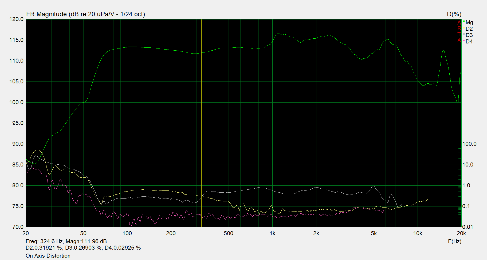Click the 1k frequency axis tick label
The width and height of the screenshot is (487, 260).
[272, 233]
